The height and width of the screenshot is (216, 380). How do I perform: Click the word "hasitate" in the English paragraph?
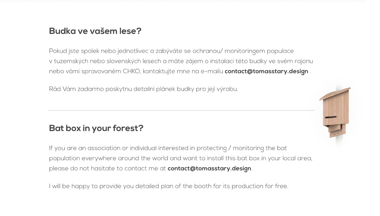click(103, 169)
